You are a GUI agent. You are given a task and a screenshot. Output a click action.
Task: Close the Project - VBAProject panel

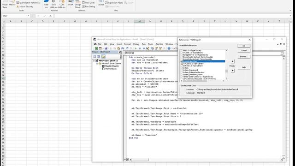tap(120, 52)
